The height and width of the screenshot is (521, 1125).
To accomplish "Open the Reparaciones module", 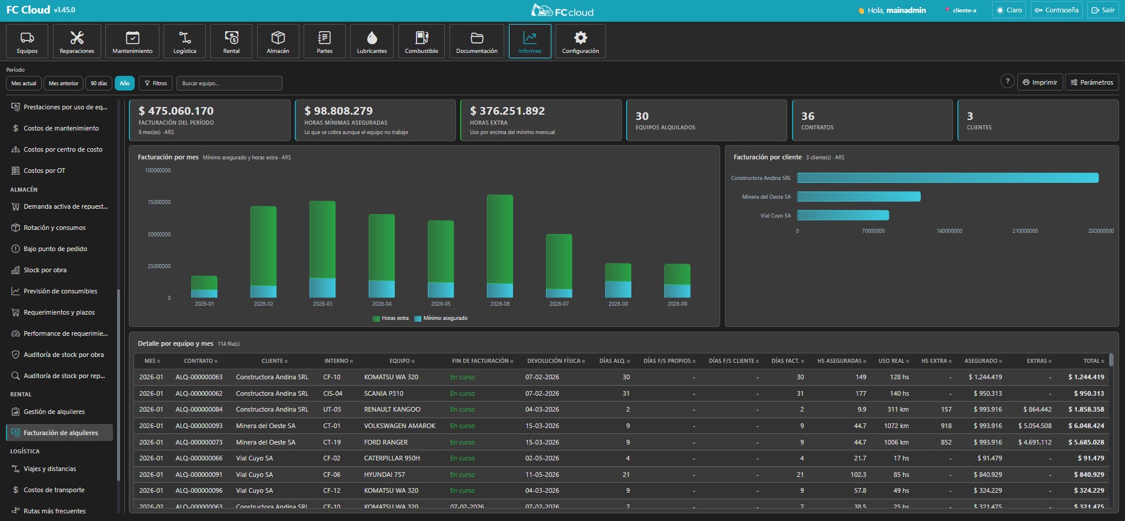I will 77,41.
